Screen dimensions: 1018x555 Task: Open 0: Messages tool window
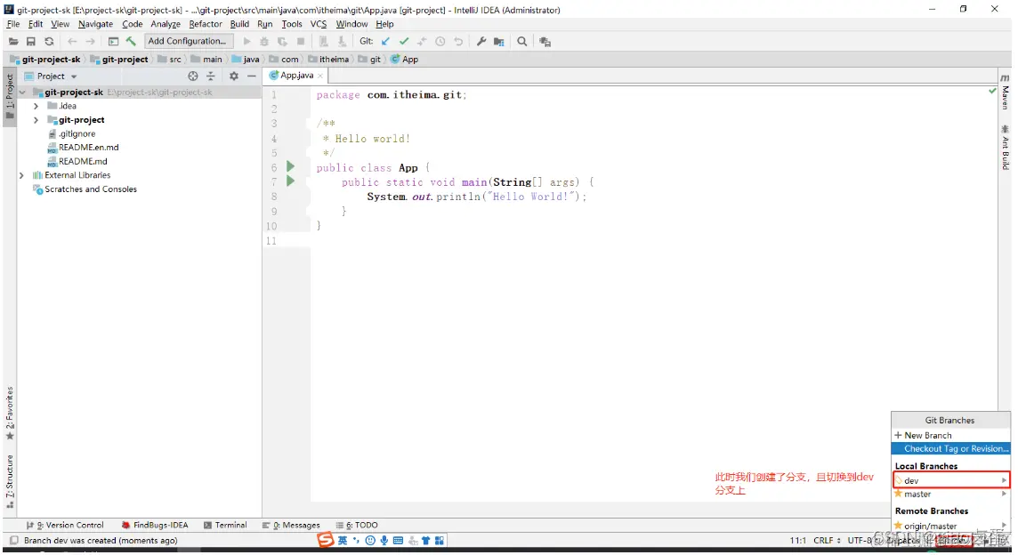292,525
